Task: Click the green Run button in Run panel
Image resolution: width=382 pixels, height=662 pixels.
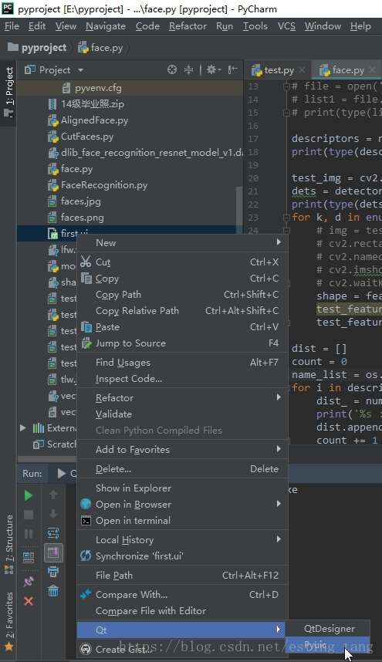Action: (29, 495)
